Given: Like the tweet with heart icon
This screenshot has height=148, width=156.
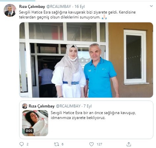Looking at the screenshot, I should pos(91,144).
